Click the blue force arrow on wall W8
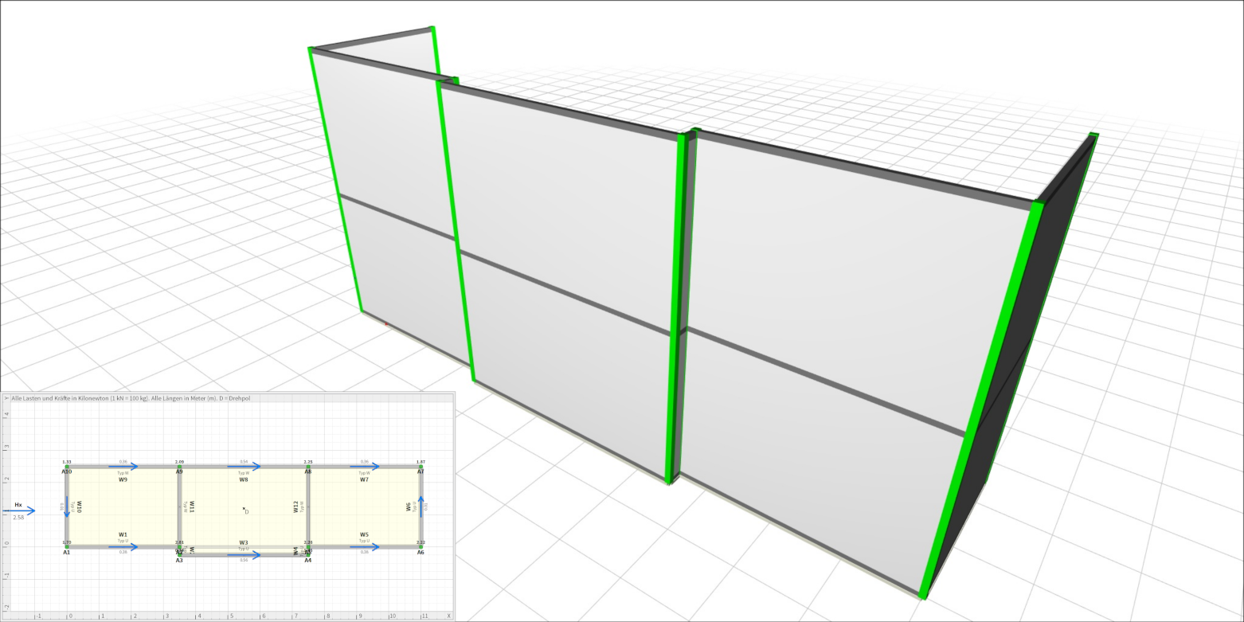 tap(244, 467)
